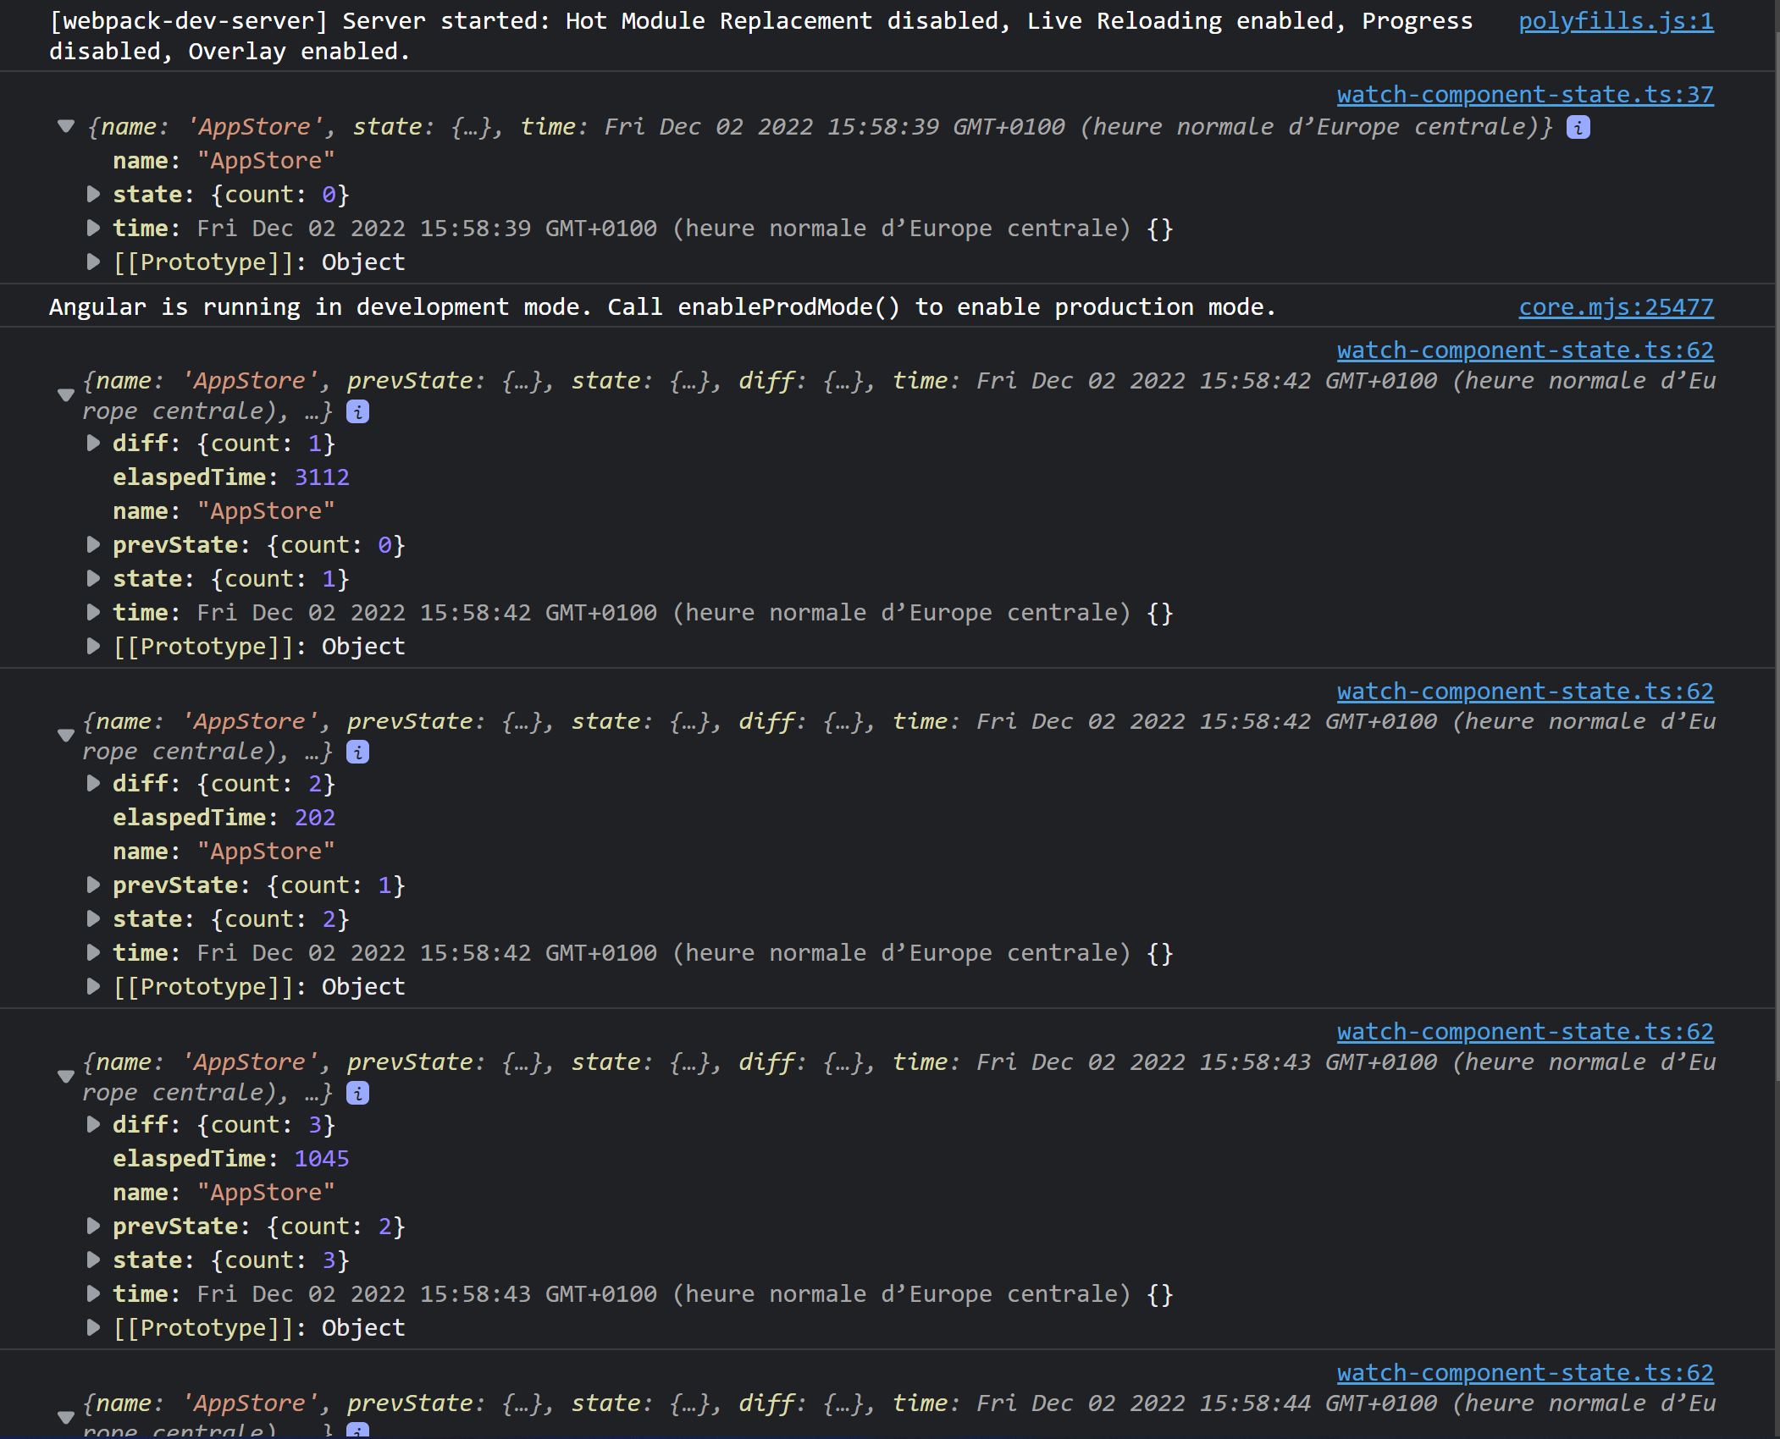The image size is (1780, 1439).
Task: Expand prevState: {count: 1}
Action: point(93,885)
